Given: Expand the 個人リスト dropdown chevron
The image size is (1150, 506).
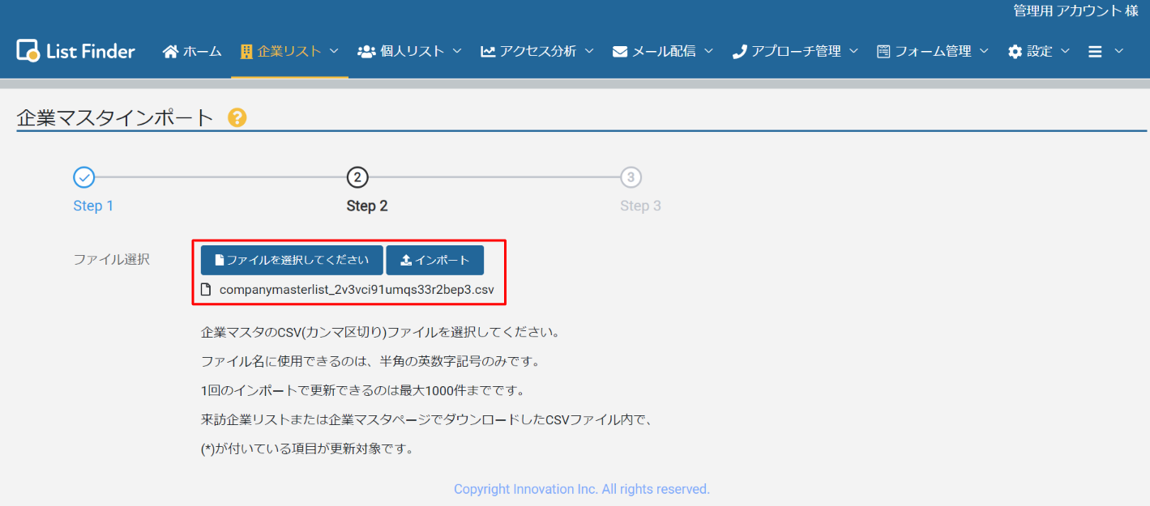Looking at the screenshot, I should tap(457, 51).
